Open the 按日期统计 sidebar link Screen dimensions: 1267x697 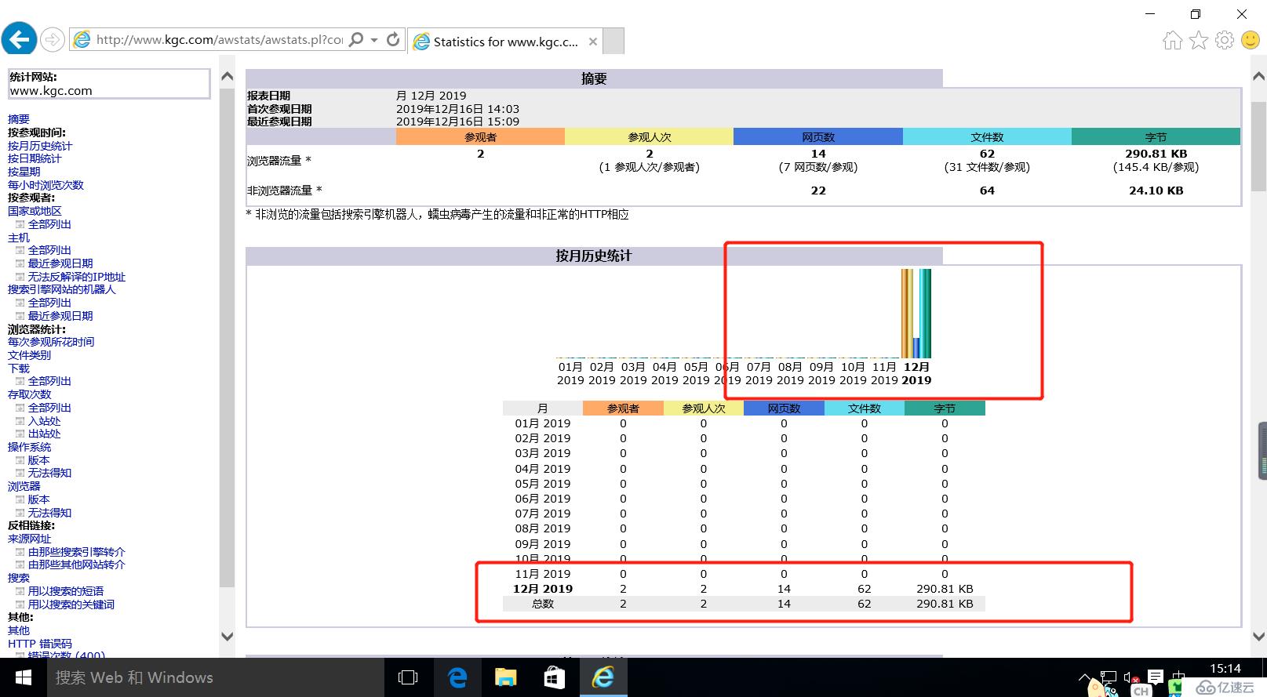point(35,158)
